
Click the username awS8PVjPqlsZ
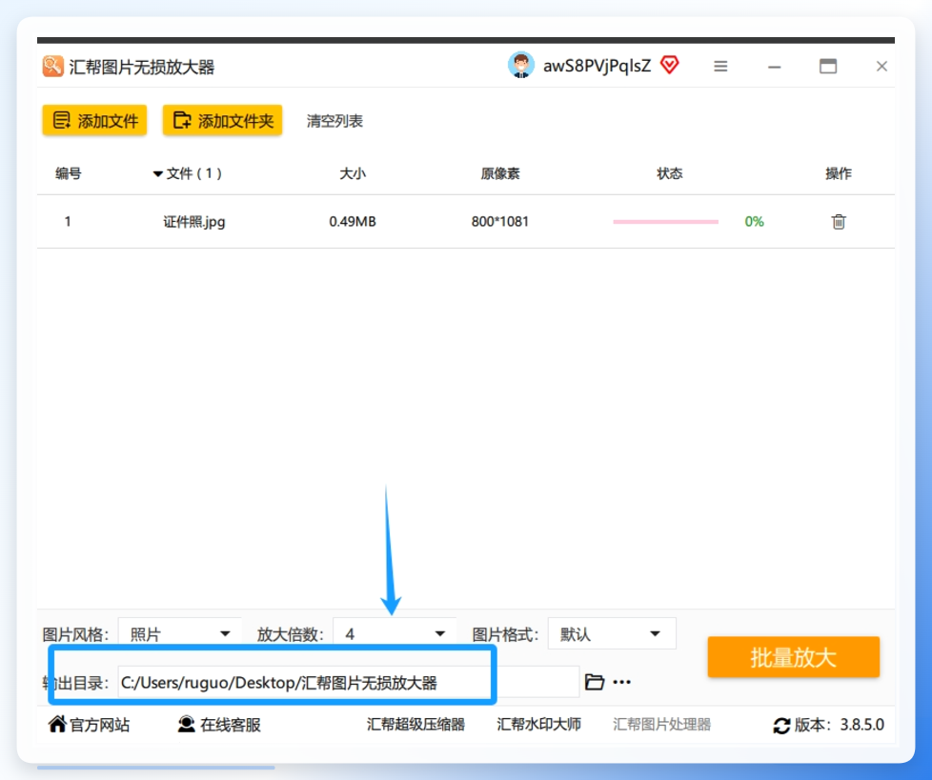597,66
